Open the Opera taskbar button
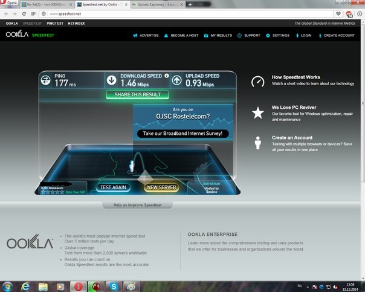 79,287
